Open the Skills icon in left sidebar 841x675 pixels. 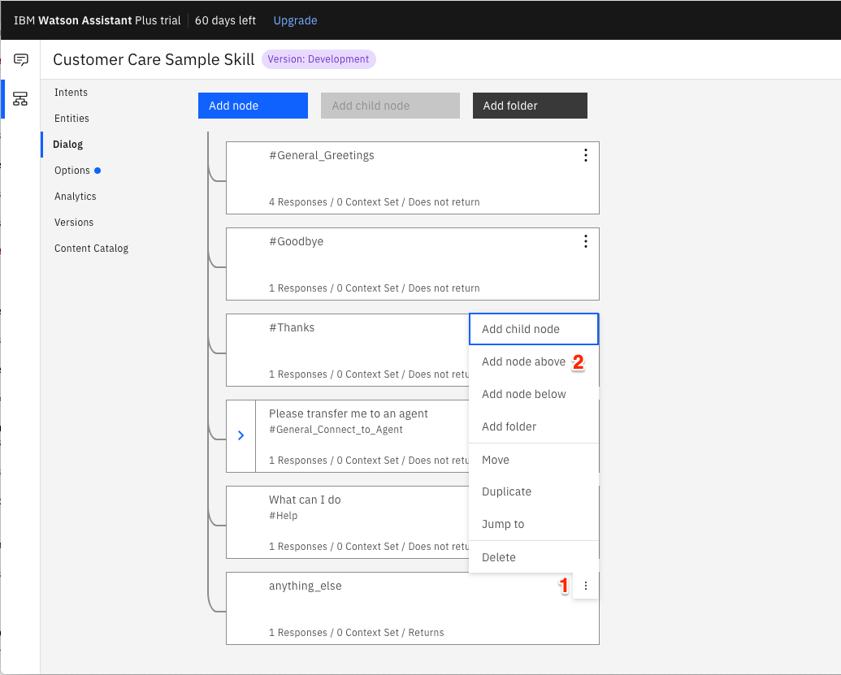pyautogui.click(x=20, y=98)
